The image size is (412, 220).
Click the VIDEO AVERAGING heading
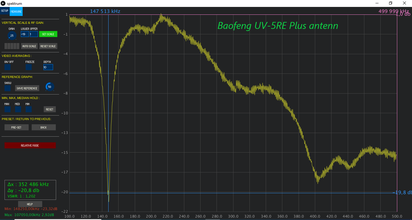(17, 56)
